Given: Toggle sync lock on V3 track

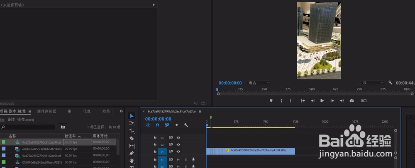Looking at the screenshot, I should click(x=171, y=137).
